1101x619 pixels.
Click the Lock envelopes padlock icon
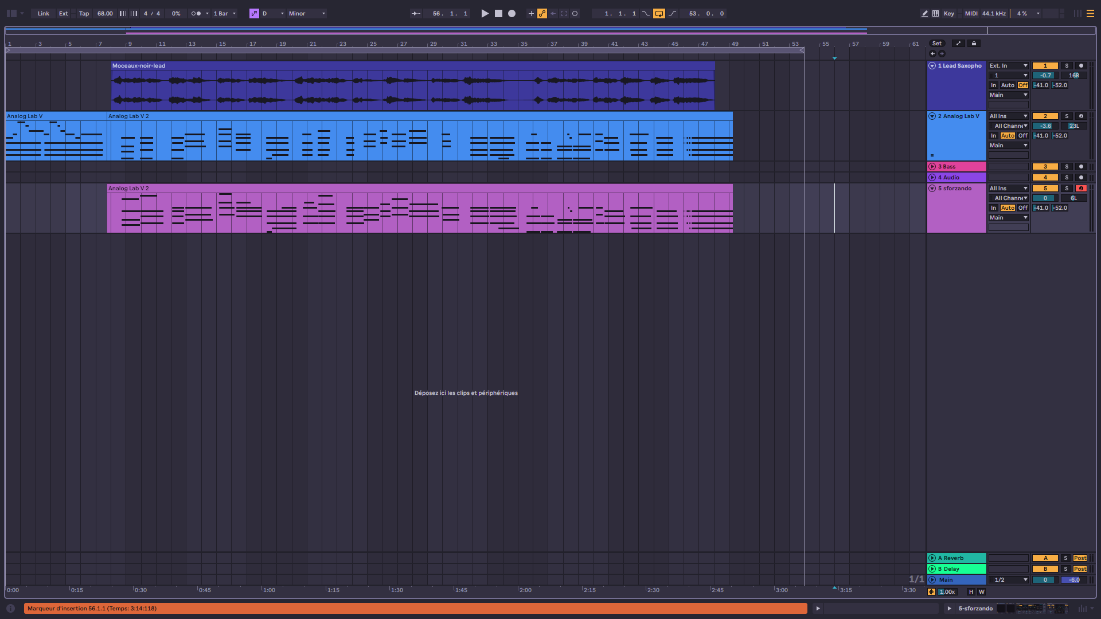974,44
